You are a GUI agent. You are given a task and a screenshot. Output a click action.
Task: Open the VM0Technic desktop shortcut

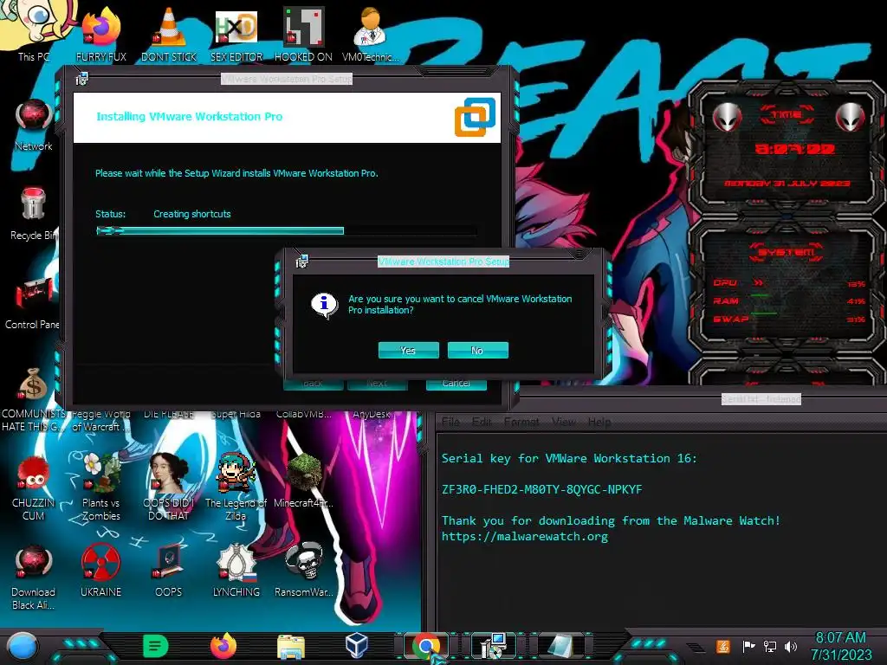point(371,34)
